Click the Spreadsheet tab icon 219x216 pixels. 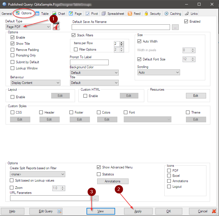[x=104, y=13]
